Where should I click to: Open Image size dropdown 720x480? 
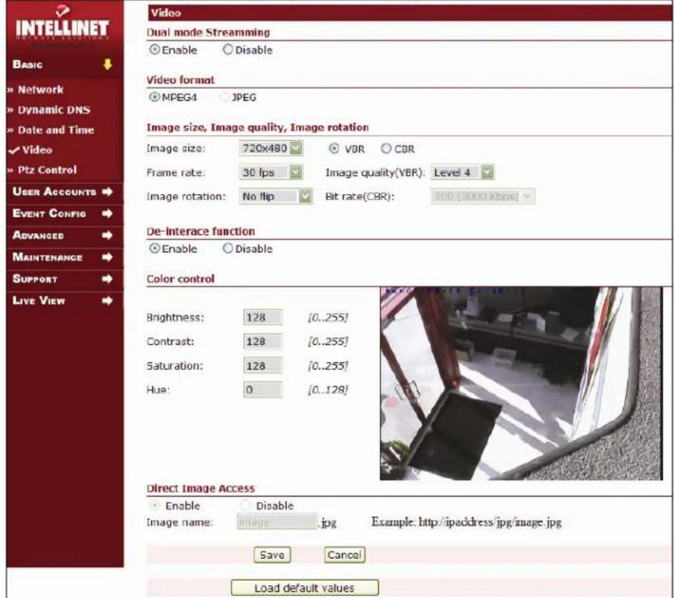[271, 148]
